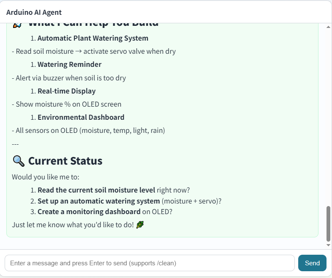Click 'Create a monitoring dashboard' option
The width and height of the screenshot is (332, 278).
(x=89, y=212)
